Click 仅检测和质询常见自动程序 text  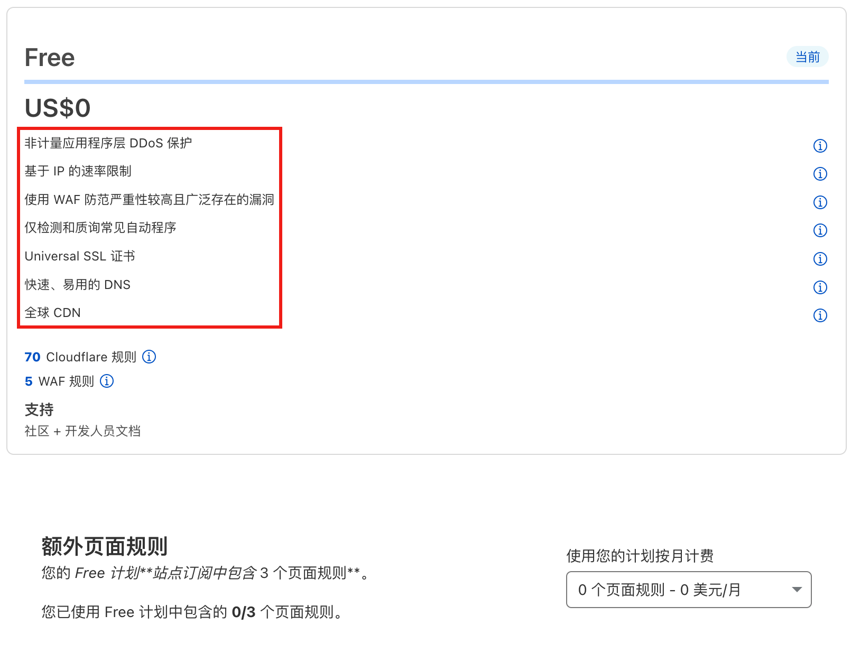pos(100,228)
